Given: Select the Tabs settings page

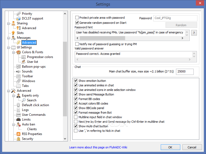Looking at the screenshot, I should (x=25, y=86).
